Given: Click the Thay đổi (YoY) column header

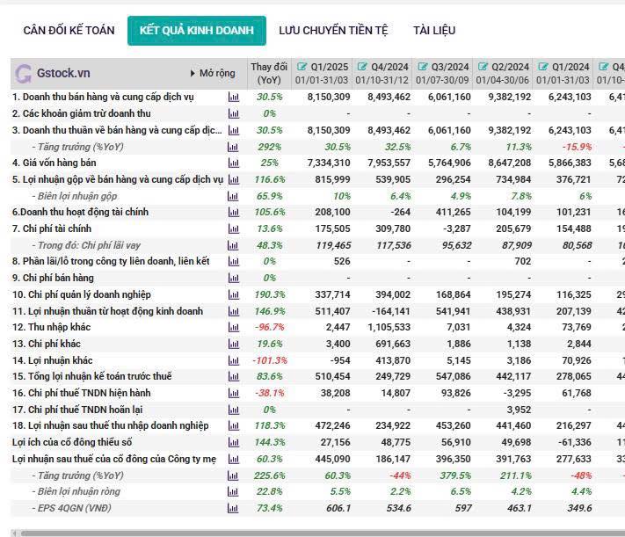Looking at the screenshot, I should 268,73.
